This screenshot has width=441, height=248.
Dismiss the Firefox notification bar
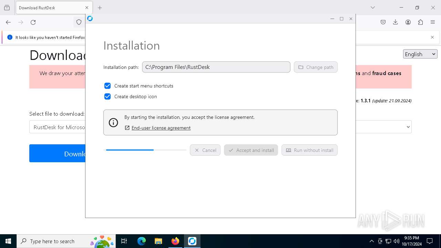(x=432, y=37)
